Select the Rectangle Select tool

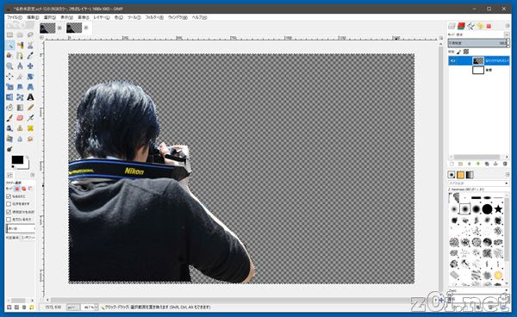tap(9, 35)
